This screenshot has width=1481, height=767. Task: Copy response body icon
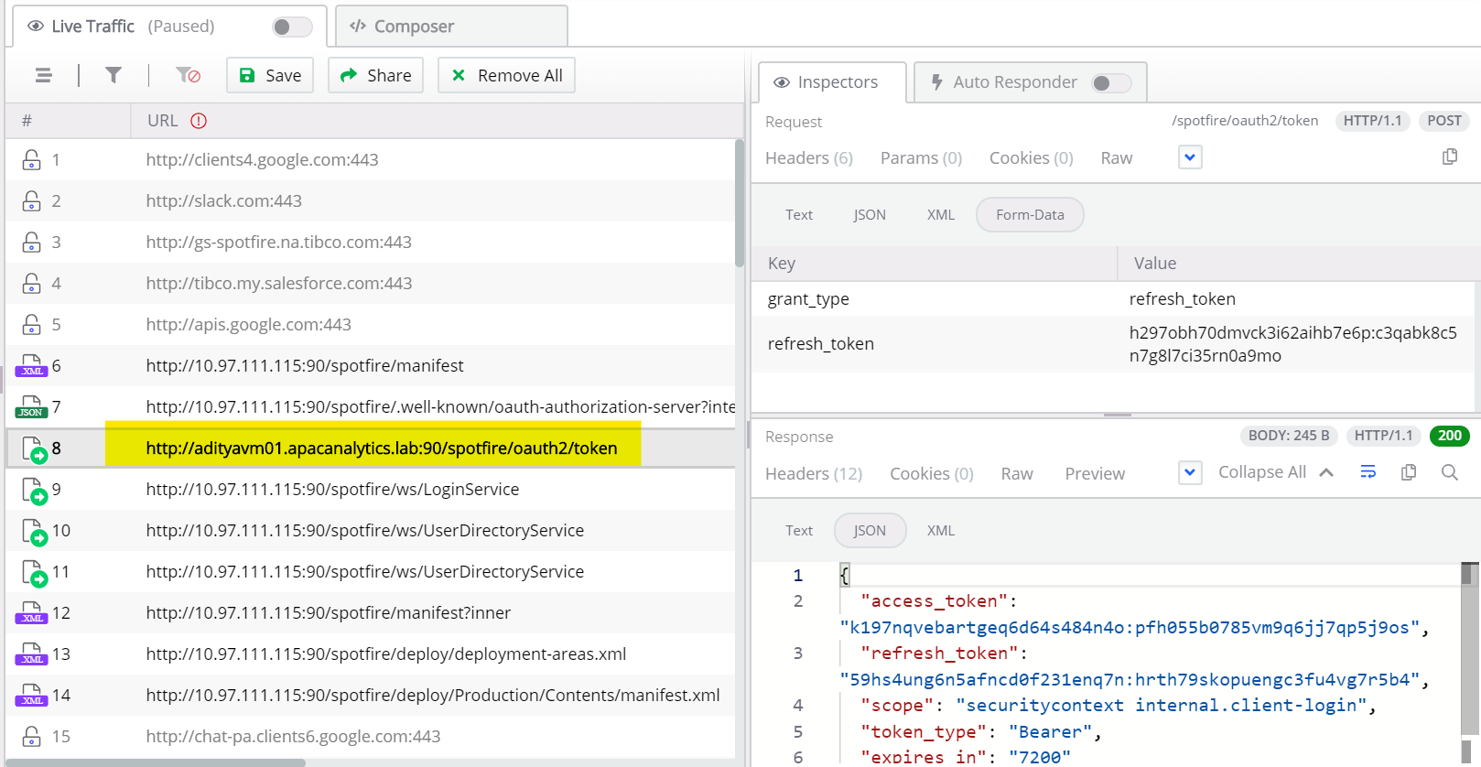pos(1409,472)
